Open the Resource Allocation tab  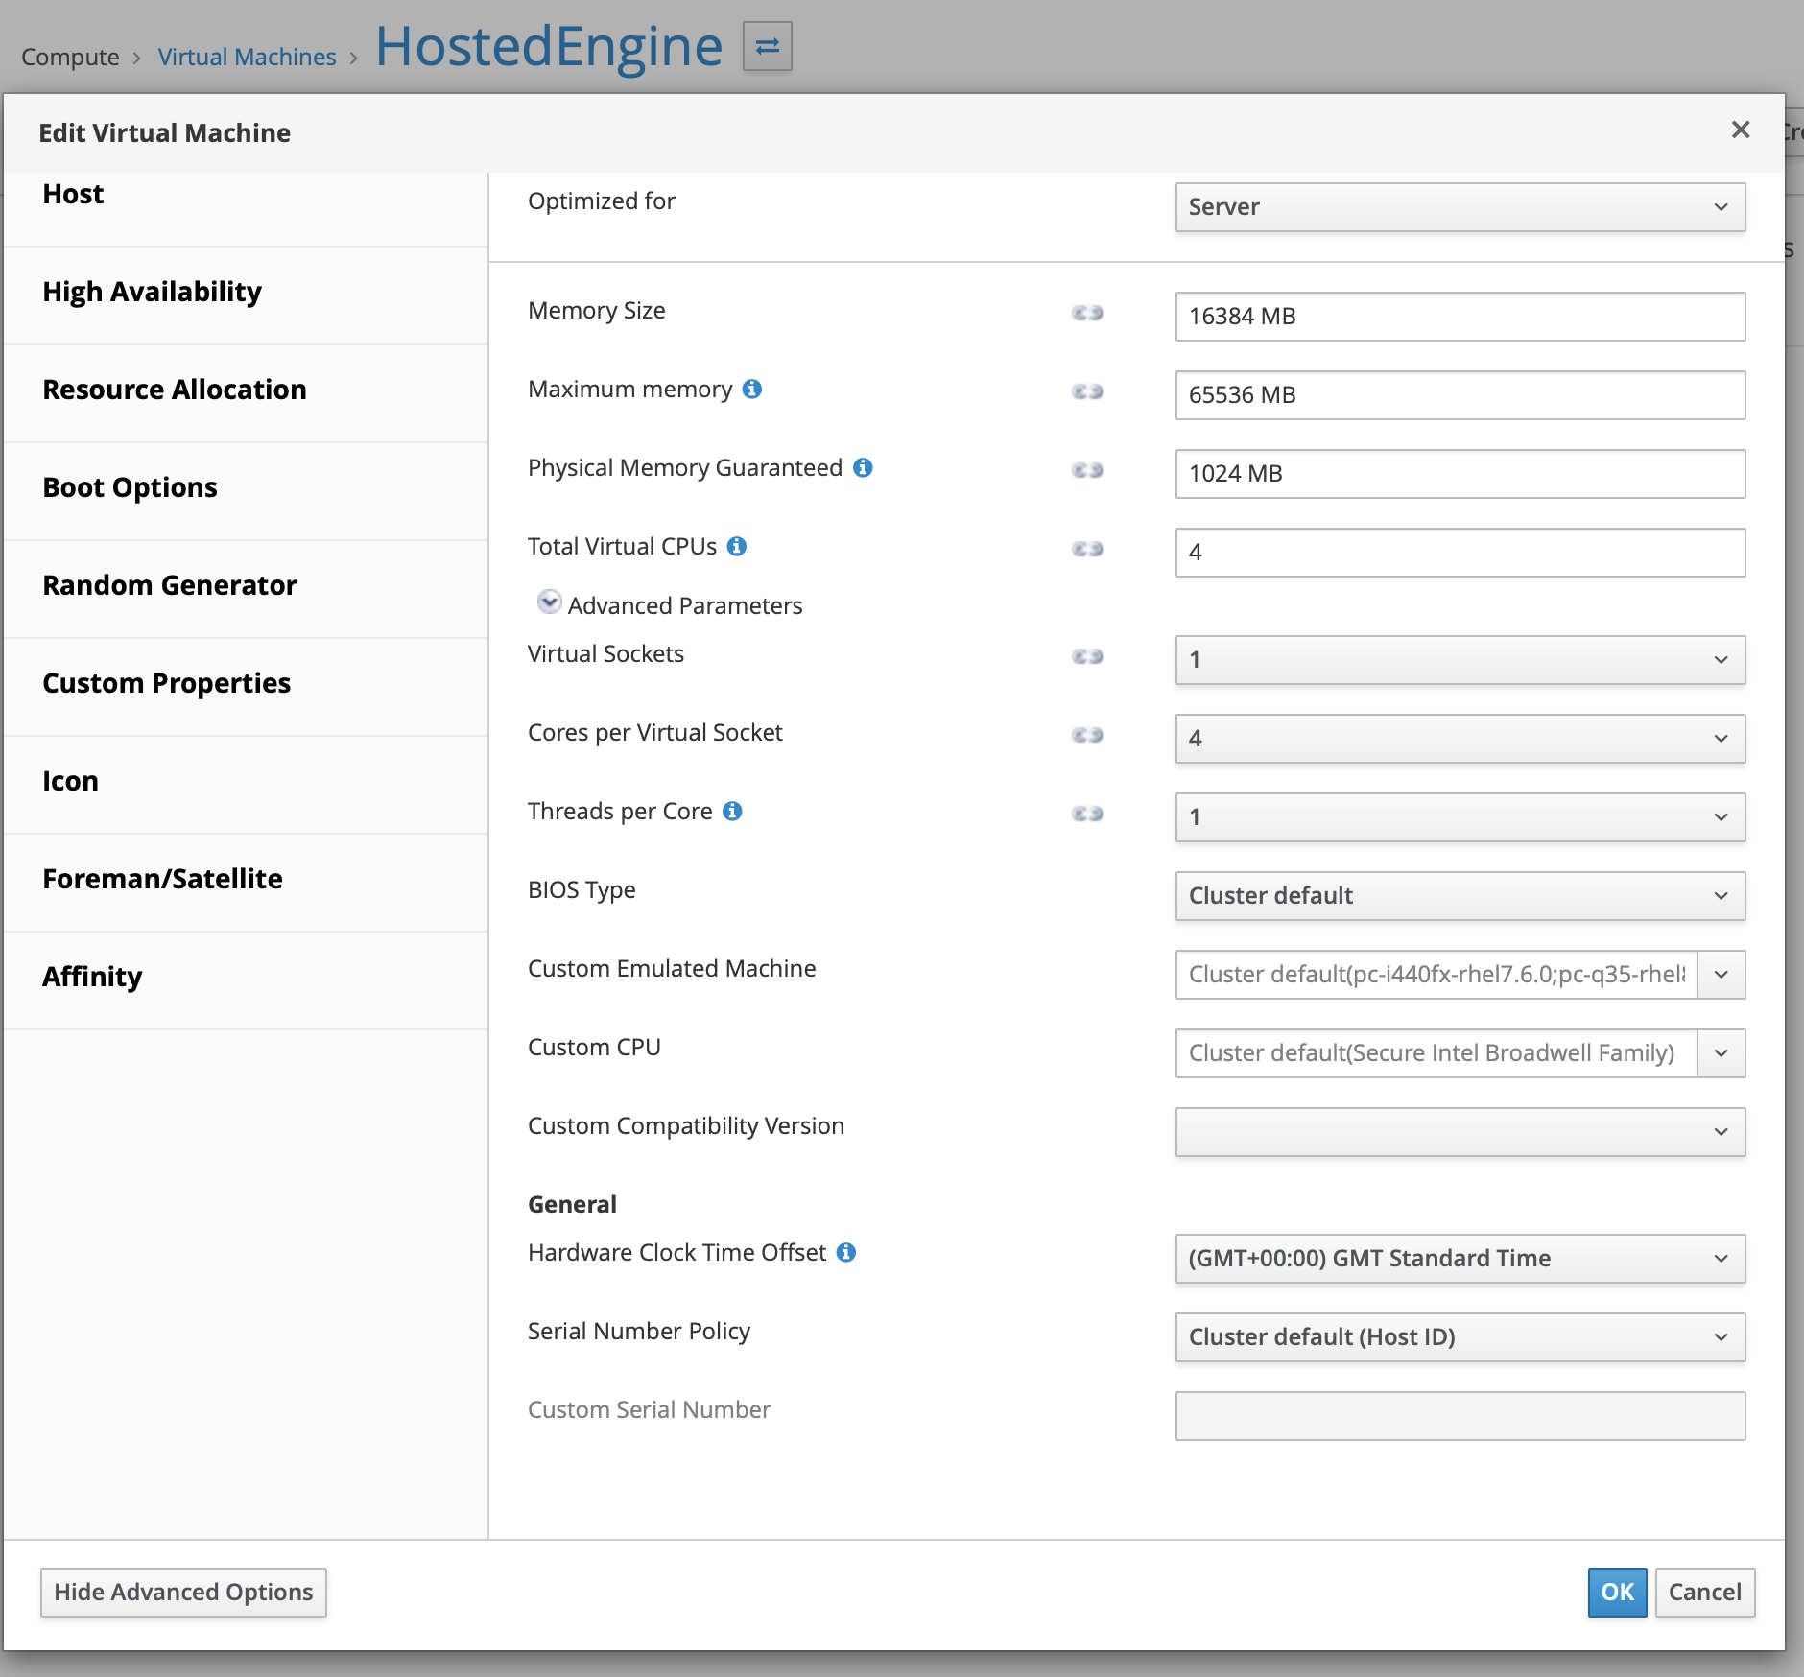tap(175, 390)
